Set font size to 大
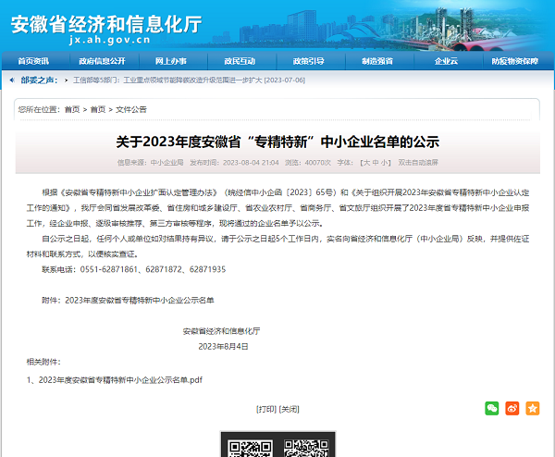Viewport: 555px width, 457px height. pyautogui.click(x=366, y=163)
